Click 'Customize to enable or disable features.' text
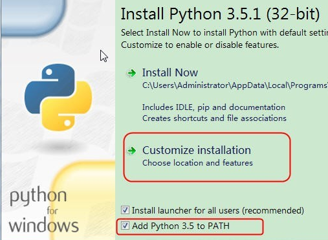Screen dimensions: 328x240 pyautogui.click(x=200, y=45)
